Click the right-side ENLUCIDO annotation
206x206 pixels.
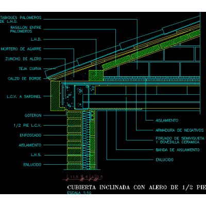point(164,160)
